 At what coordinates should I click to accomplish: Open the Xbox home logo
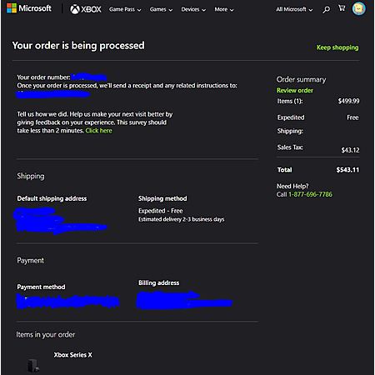(86, 9)
